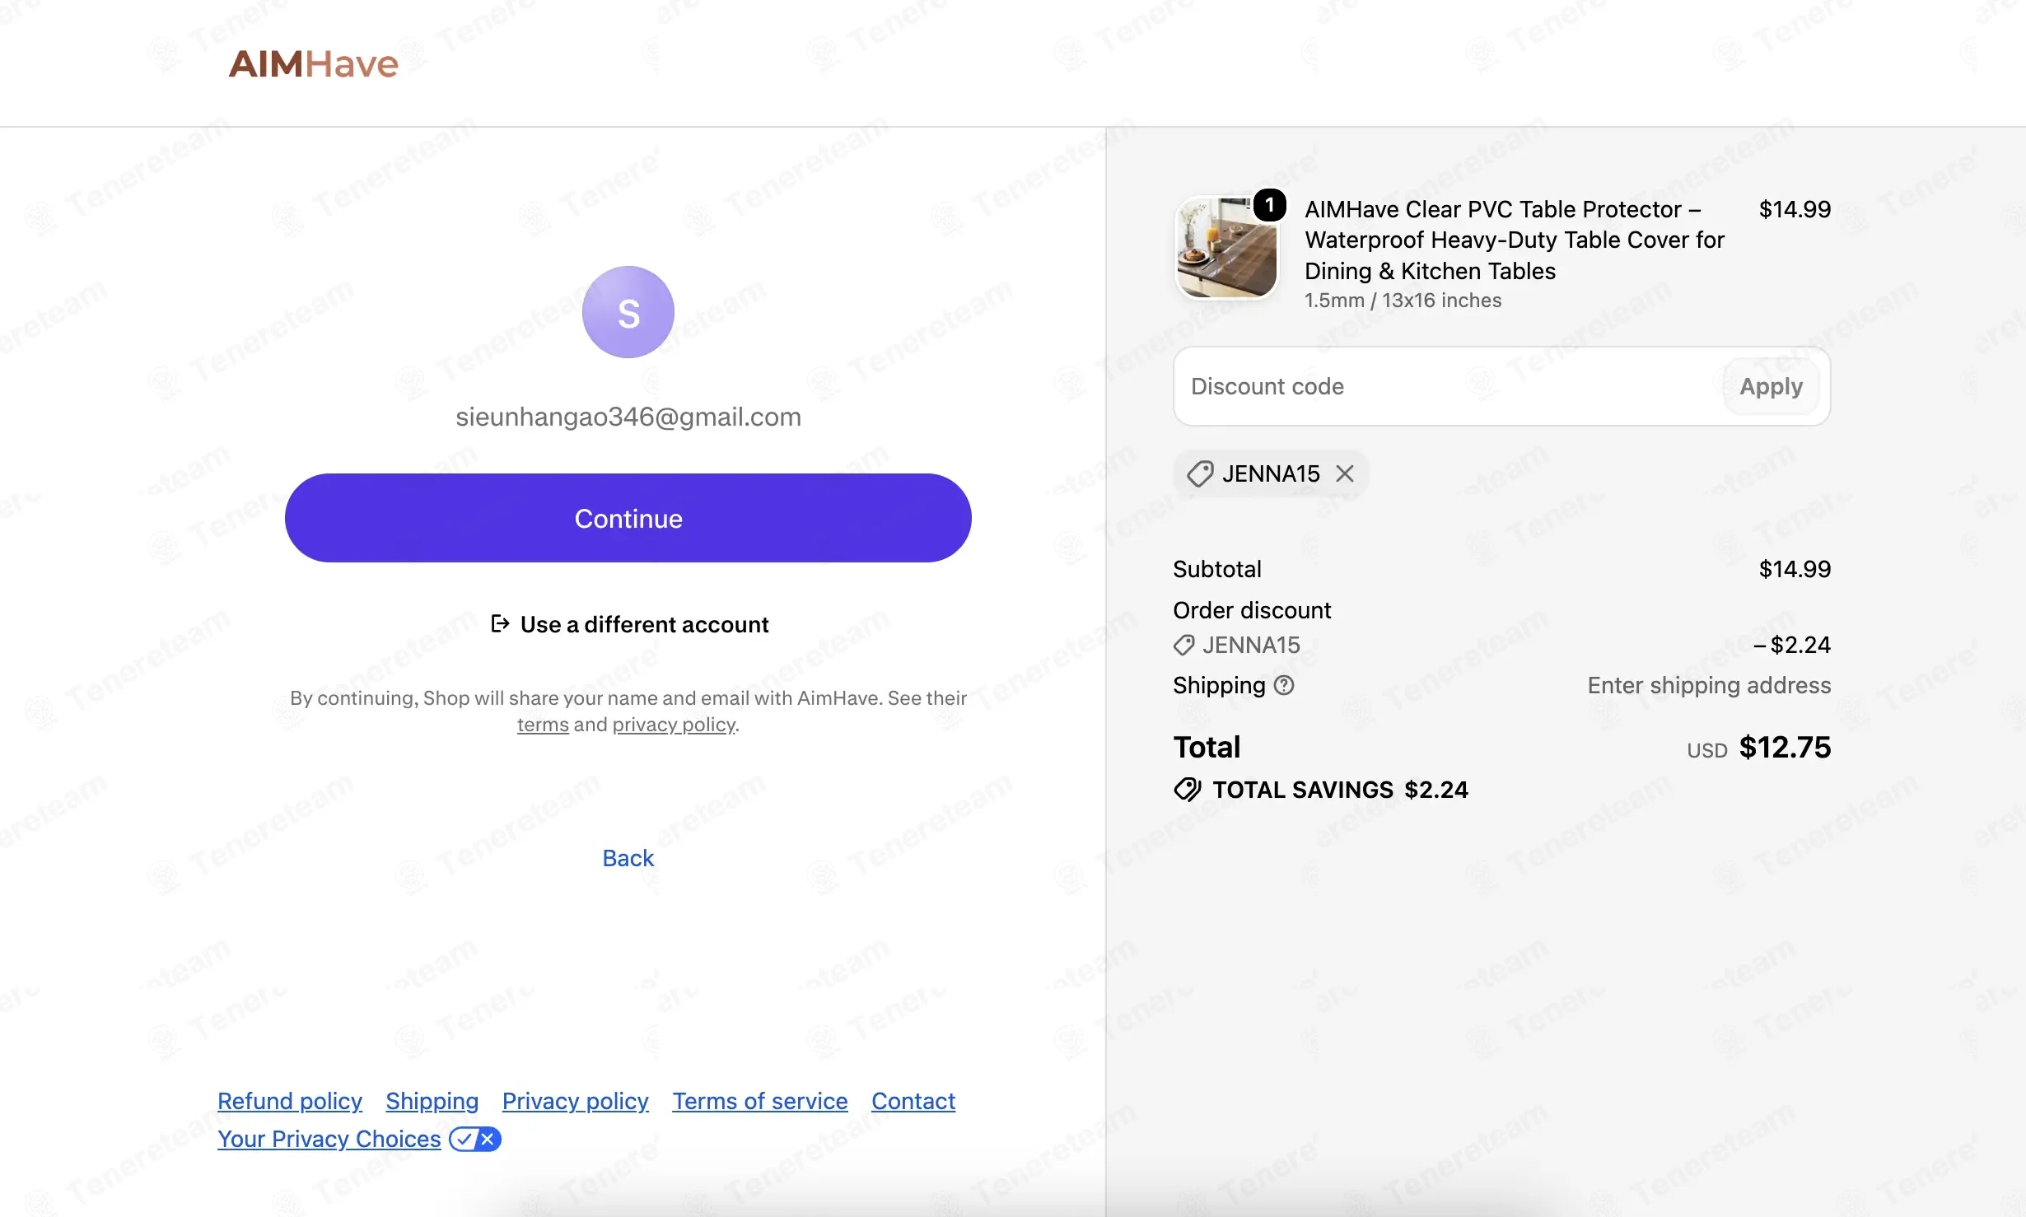Open the Contact footer link
Viewport: 2026px width, 1217px height.
(x=913, y=1101)
